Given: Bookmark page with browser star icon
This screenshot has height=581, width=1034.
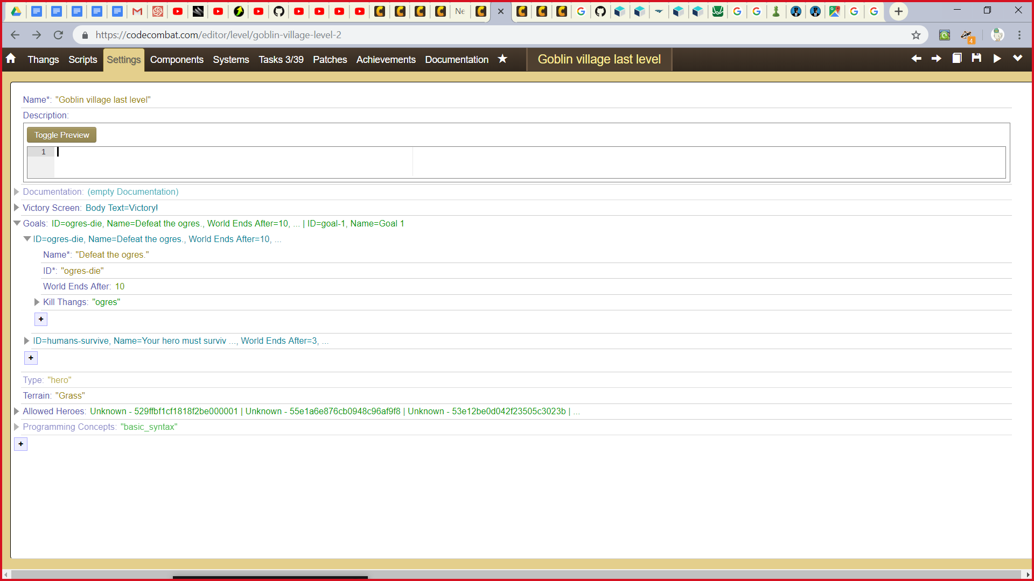Looking at the screenshot, I should pos(916,35).
